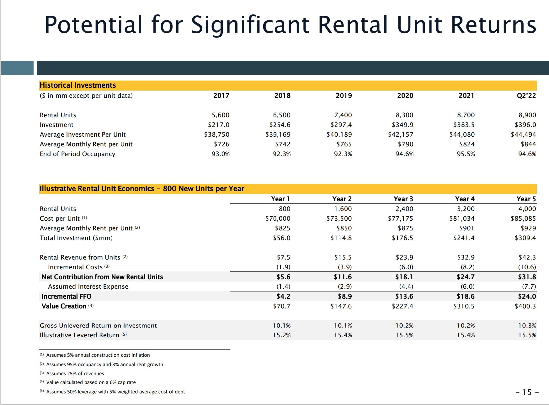Click the $400.3 value creation figure
This screenshot has height=405, width=549.
click(x=525, y=306)
